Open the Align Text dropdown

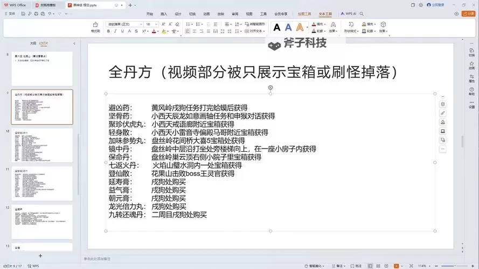click(x=255, y=31)
